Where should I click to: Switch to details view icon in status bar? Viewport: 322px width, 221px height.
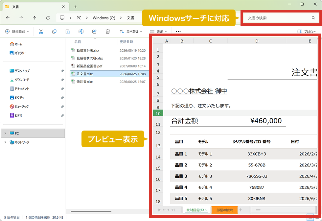coord(310,217)
